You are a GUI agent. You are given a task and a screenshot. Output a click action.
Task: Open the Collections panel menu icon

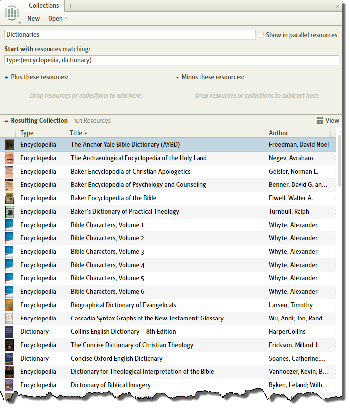[x=12, y=12]
